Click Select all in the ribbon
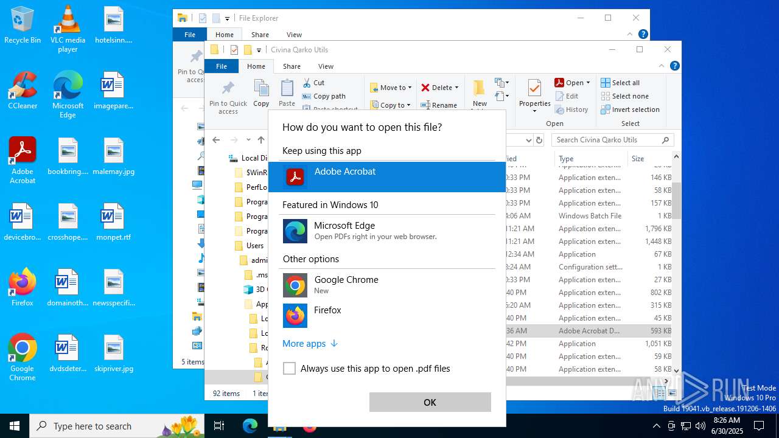The image size is (779, 438). 620,83
